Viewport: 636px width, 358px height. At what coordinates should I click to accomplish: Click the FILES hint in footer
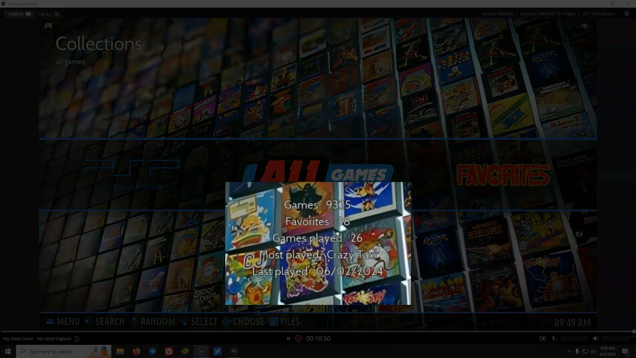tap(285, 322)
